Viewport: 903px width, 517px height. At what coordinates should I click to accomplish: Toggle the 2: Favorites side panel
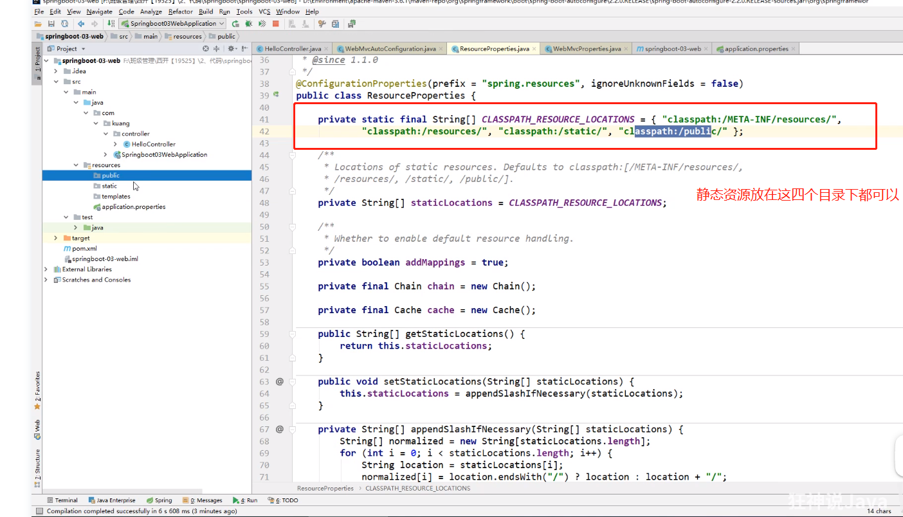click(x=37, y=391)
